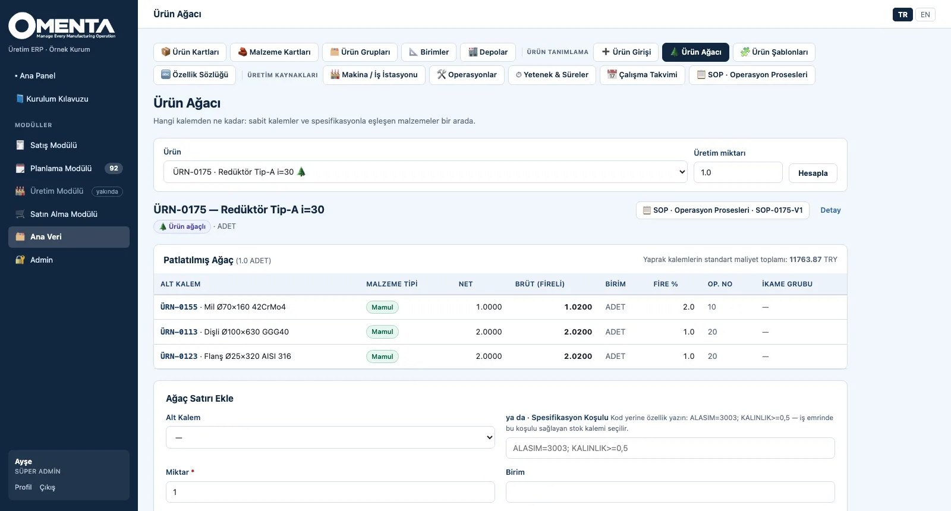The width and height of the screenshot is (951, 511).
Task: Click ÜRN-0123 row code
Action: (179, 357)
